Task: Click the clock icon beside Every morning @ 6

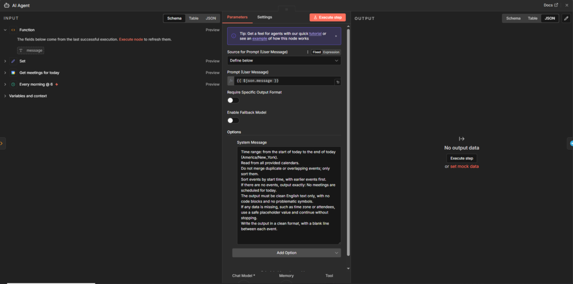Action: click(13, 84)
